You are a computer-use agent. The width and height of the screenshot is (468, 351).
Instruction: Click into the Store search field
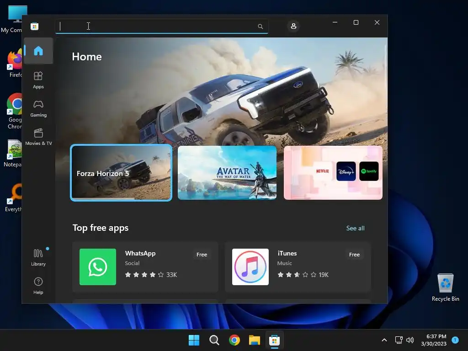click(161, 26)
